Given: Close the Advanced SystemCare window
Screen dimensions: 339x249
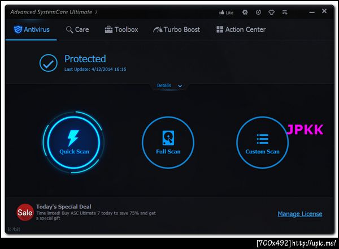Looking at the screenshot, I should click(324, 11).
